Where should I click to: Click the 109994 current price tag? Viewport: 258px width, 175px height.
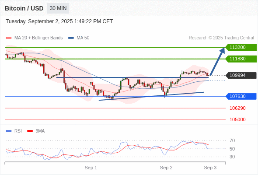(241, 75)
